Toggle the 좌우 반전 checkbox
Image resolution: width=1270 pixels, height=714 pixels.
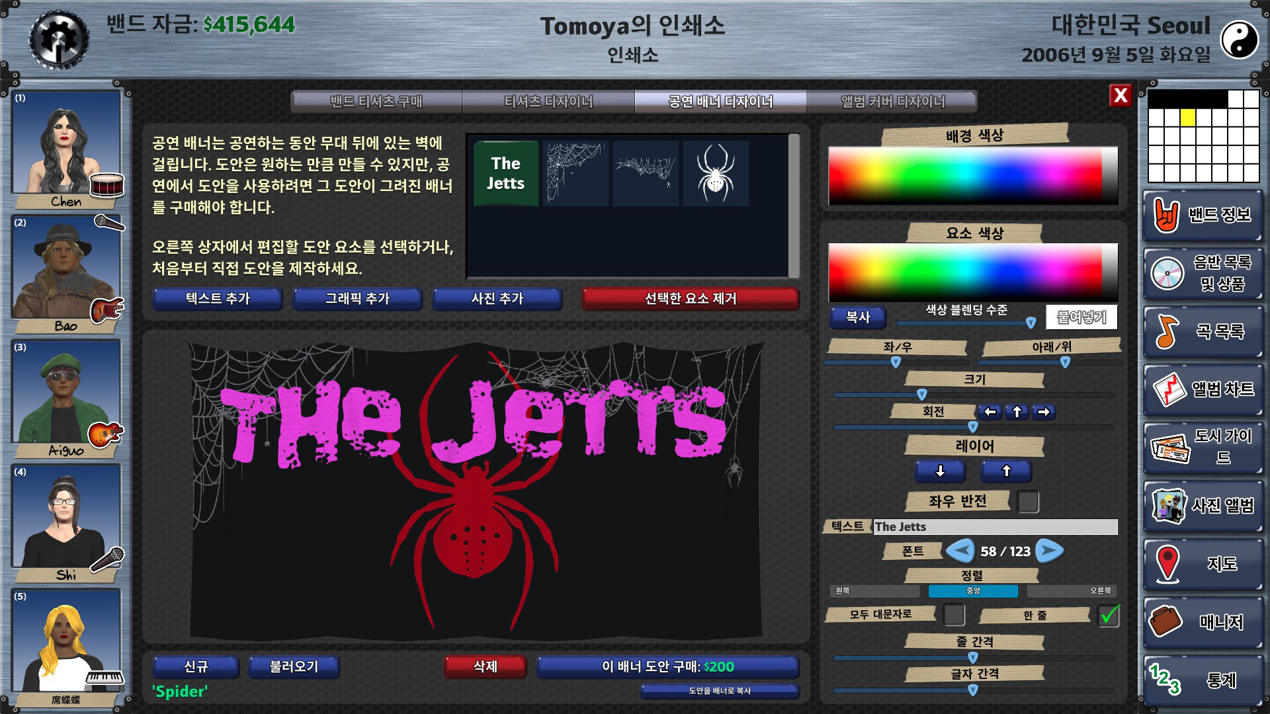(1027, 502)
